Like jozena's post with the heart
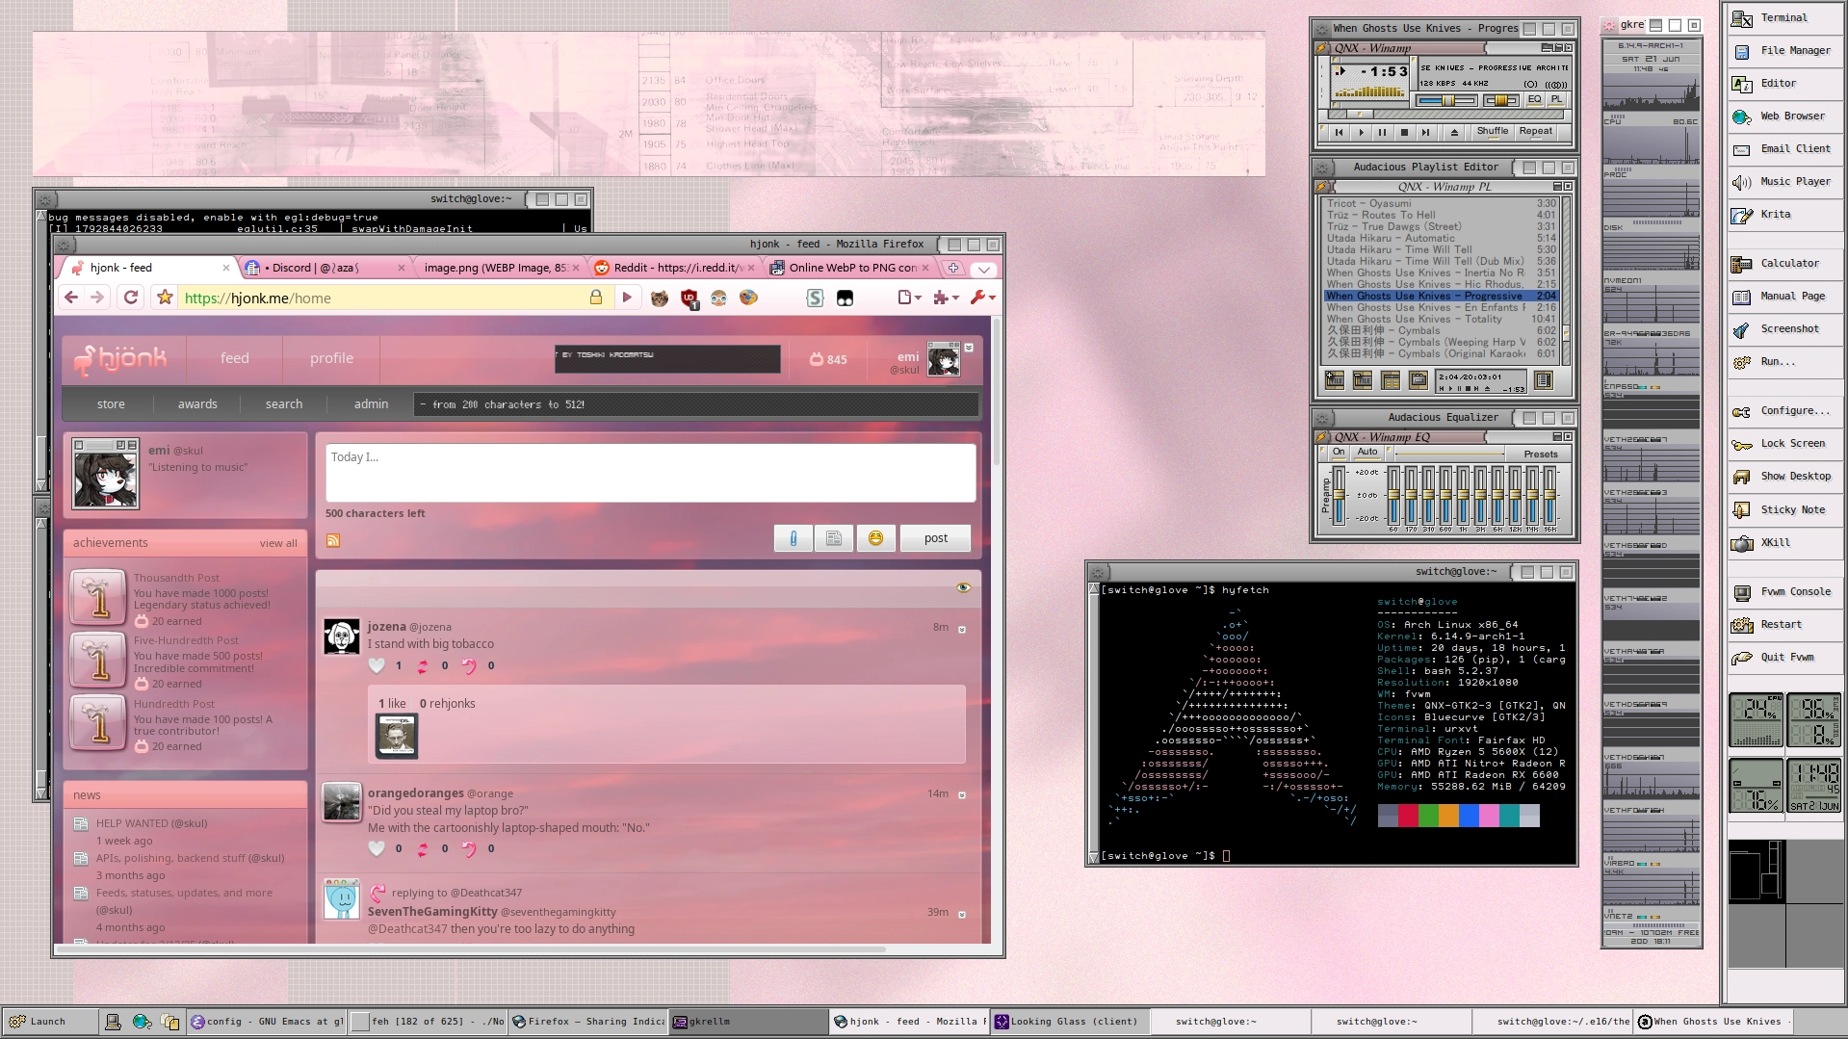The height and width of the screenshot is (1039, 1848). pyautogui.click(x=377, y=665)
